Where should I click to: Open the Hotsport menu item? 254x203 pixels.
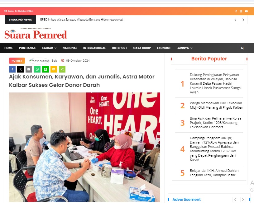119,48
